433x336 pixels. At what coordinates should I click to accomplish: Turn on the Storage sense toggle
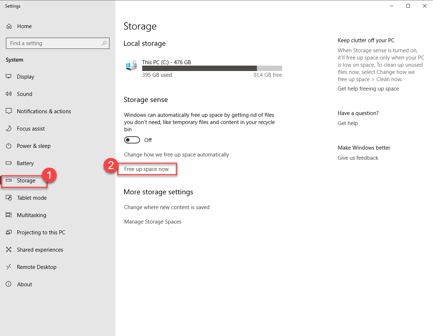(x=132, y=140)
